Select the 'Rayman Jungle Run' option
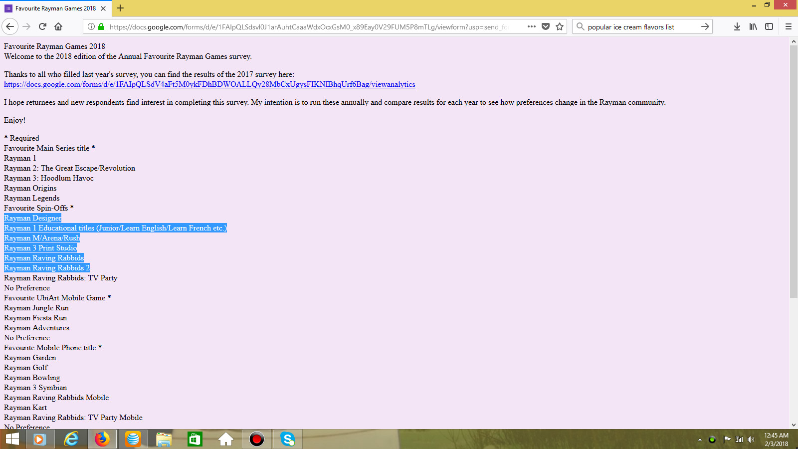Screen dimensions: 798x449 pos(36,308)
